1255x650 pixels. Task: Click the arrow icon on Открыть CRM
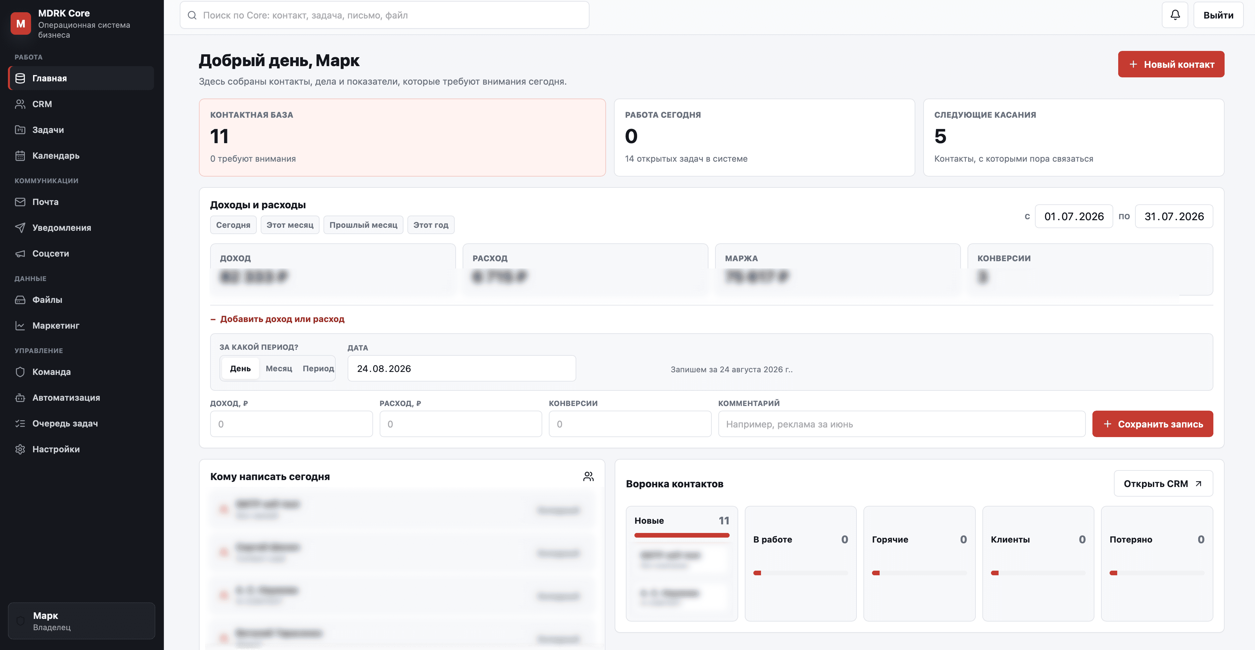pyautogui.click(x=1198, y=484)
